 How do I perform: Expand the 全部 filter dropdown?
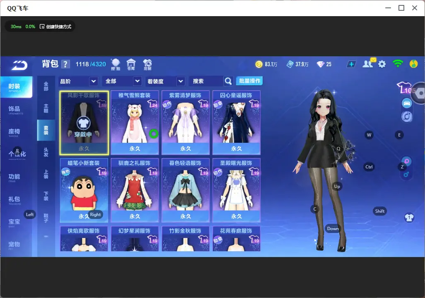click(x=123, y=81)
